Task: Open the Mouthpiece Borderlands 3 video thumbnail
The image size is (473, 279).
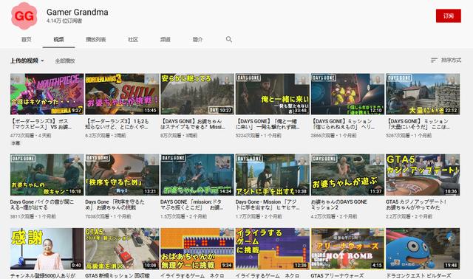Action: (47, 94)
